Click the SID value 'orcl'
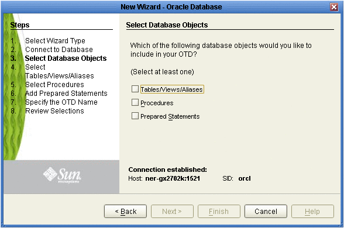Screen dimensions: 344x228 coord(245,178)
